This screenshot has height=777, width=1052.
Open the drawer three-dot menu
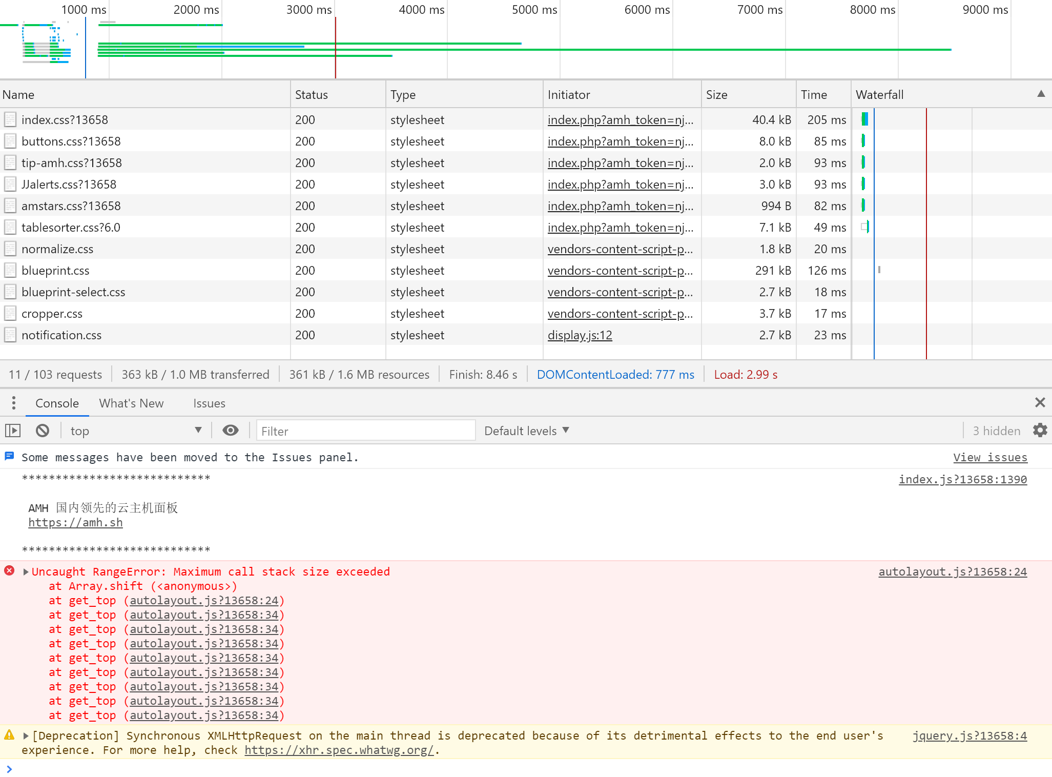(14, 403)
